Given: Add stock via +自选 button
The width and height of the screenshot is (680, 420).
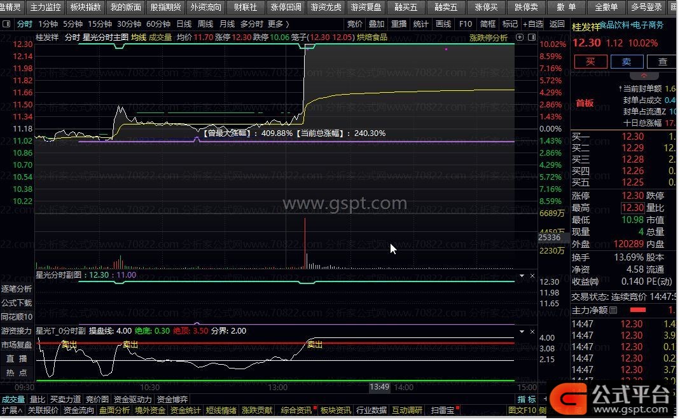Looking at the screenshot, I should tap(533, 24).
